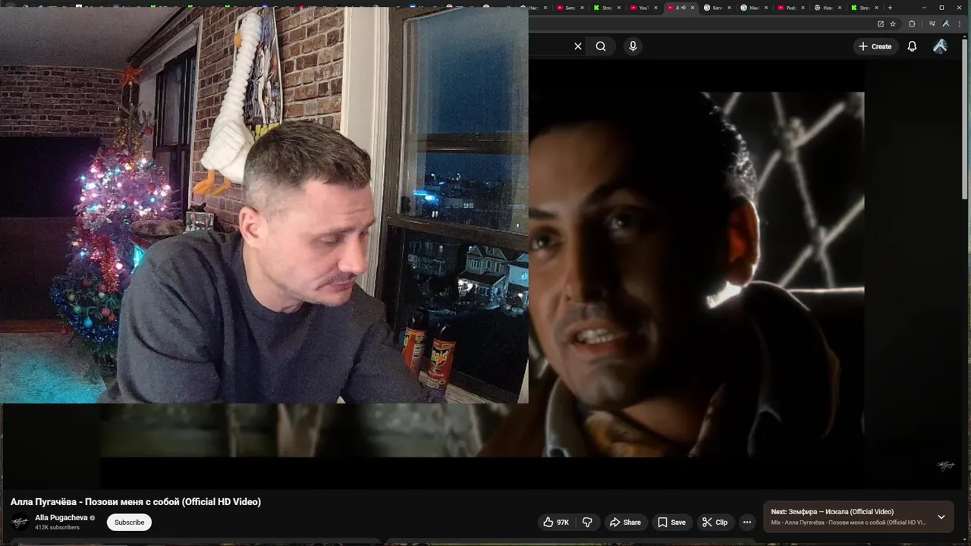Open the Create menu on YouTube
This screenshot has width=971, height=546.
875,46
